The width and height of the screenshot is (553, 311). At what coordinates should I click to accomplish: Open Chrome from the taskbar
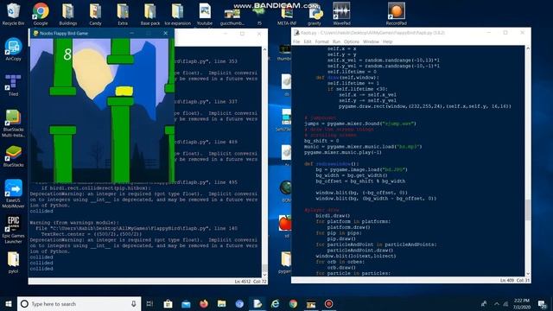(293, 303)
